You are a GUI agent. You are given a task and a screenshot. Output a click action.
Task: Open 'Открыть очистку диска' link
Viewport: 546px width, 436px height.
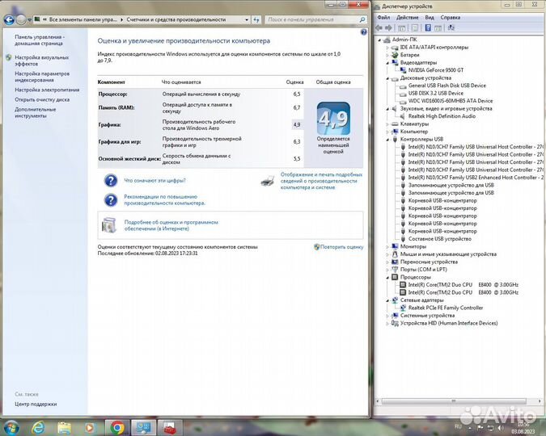click(x=42, y=99)
